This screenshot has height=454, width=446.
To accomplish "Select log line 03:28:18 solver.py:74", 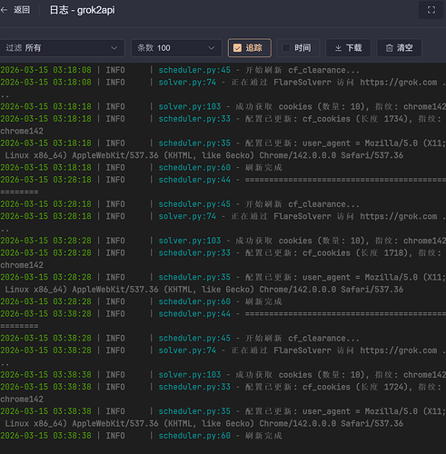I will [223, 222].
